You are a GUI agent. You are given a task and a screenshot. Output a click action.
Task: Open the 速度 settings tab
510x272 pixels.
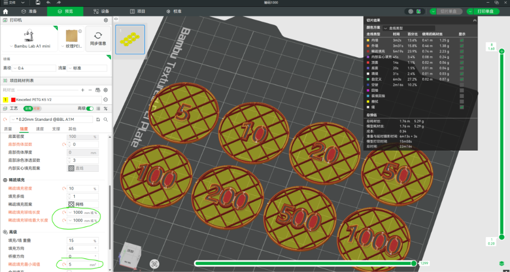point(40,129)
